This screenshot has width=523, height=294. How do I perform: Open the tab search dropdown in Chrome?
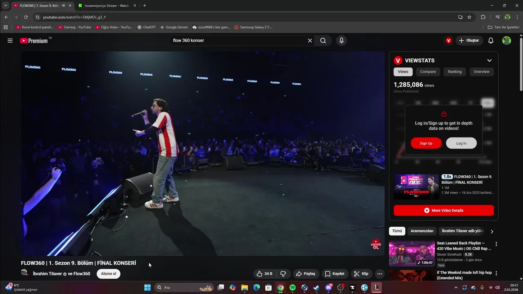(6, 6)
